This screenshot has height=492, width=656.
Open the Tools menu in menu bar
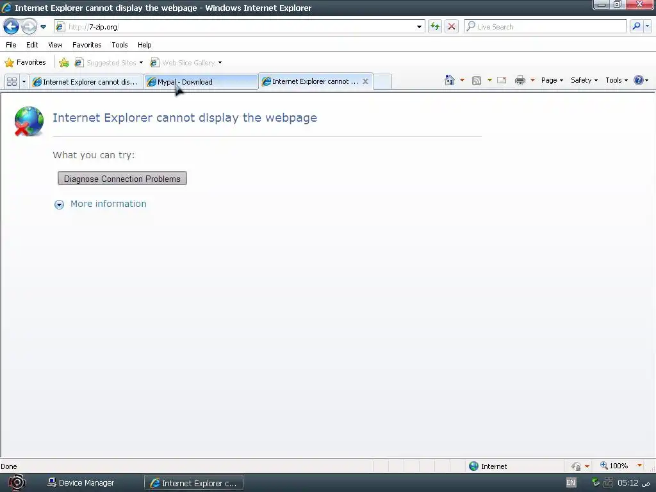[x=119, y=45]
